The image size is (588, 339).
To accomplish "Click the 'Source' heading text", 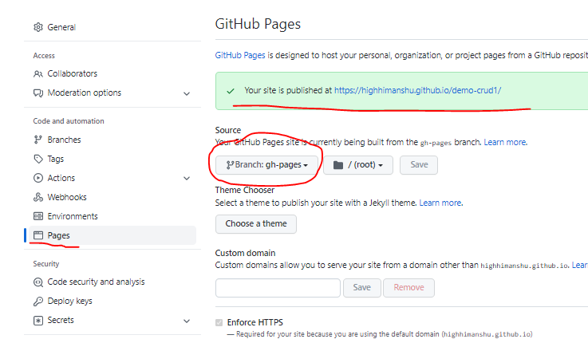I will [x=228, y=130].
